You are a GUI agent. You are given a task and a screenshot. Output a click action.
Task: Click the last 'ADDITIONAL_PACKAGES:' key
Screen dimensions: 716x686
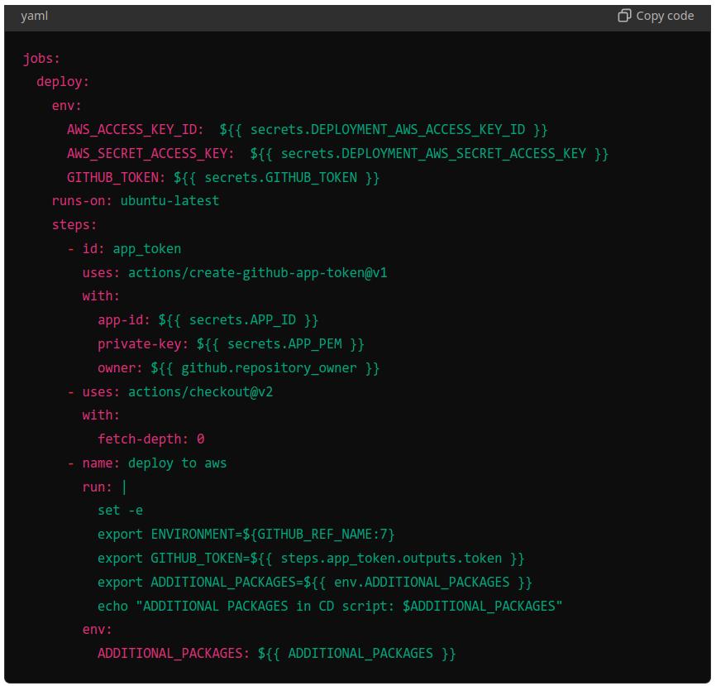click(x=174, y=654)
